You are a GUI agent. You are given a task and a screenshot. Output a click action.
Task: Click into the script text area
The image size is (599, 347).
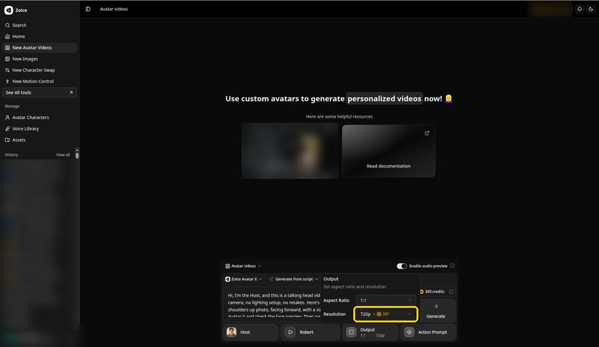coord(274,305)
